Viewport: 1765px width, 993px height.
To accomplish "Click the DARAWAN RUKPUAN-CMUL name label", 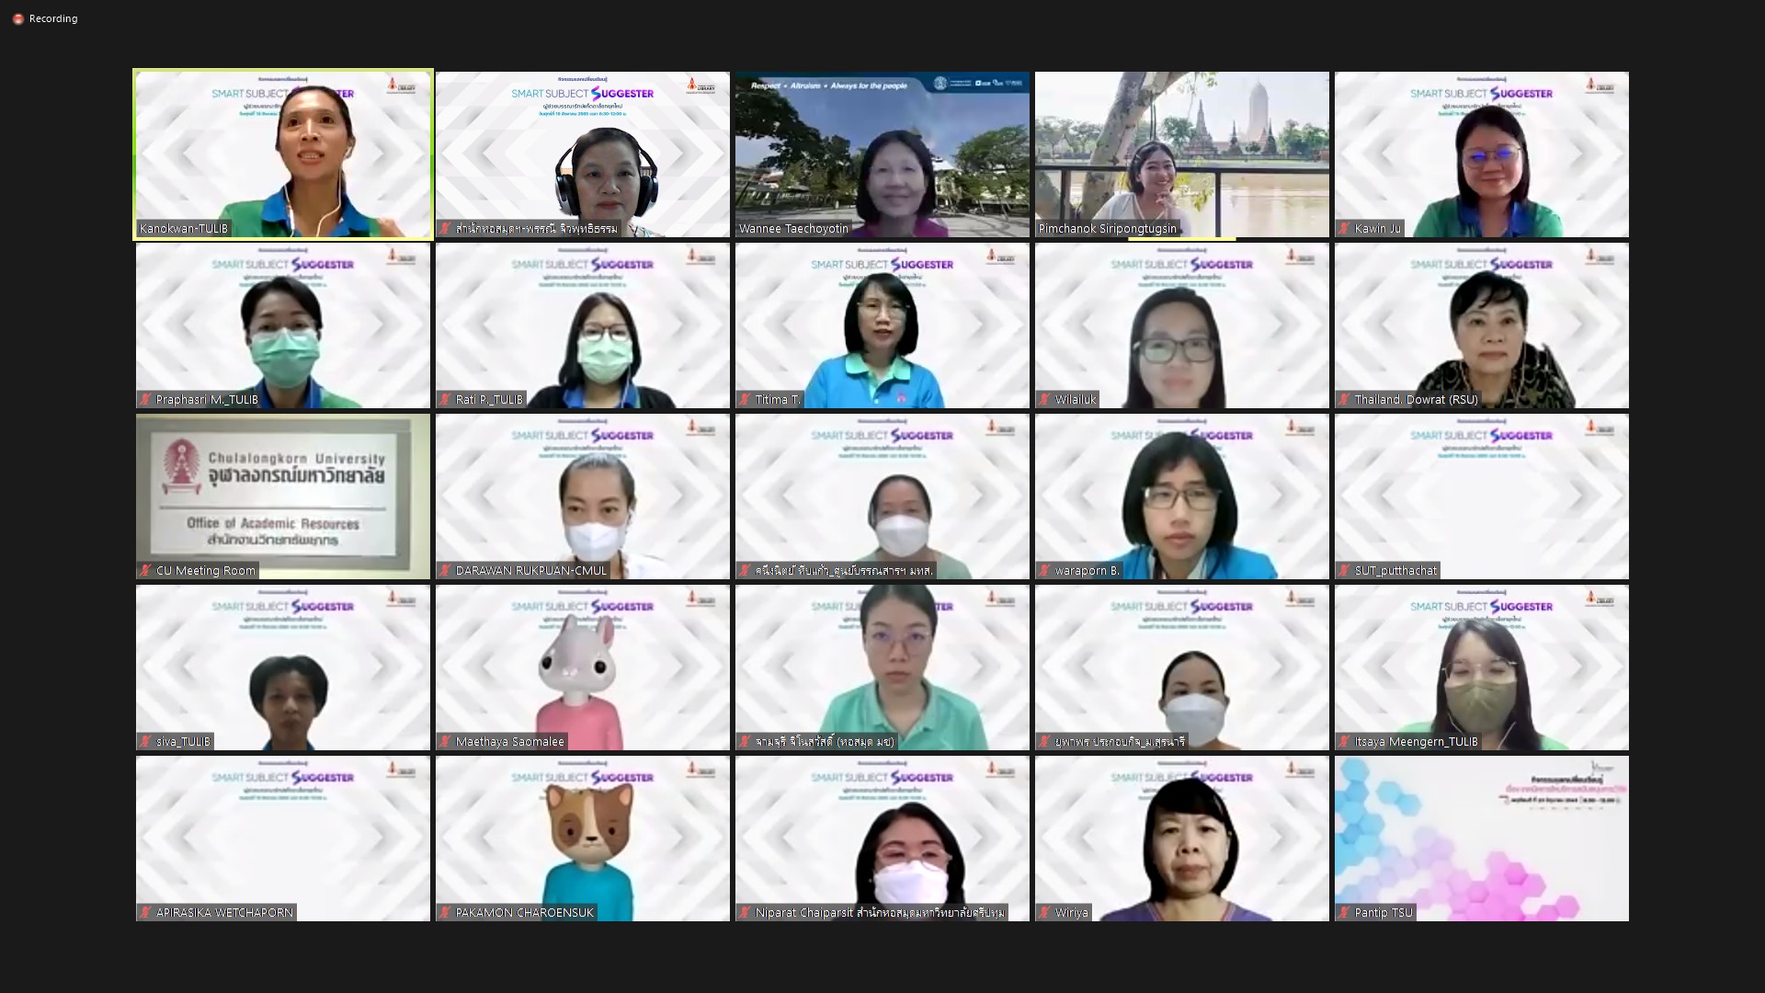I will [x=530, y=570].
